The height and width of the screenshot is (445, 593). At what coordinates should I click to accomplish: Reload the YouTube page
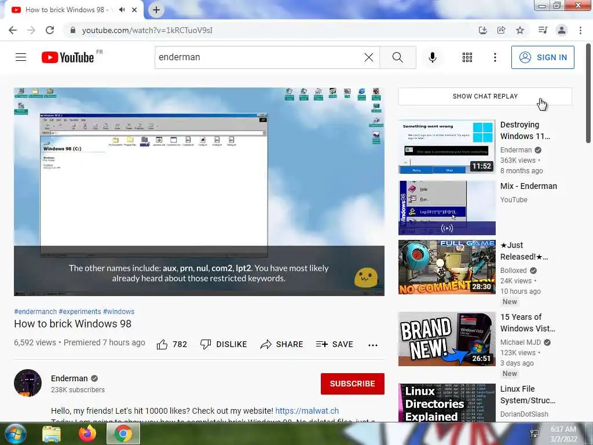click(x=50, y=30)
